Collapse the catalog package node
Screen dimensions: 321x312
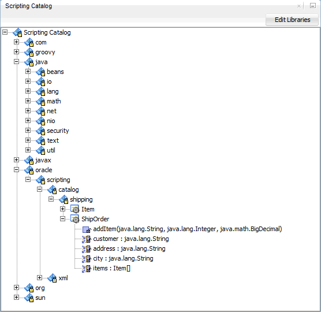(39, 190)
